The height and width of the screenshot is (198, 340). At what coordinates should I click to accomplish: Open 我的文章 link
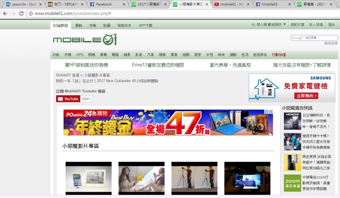[298, 25]
